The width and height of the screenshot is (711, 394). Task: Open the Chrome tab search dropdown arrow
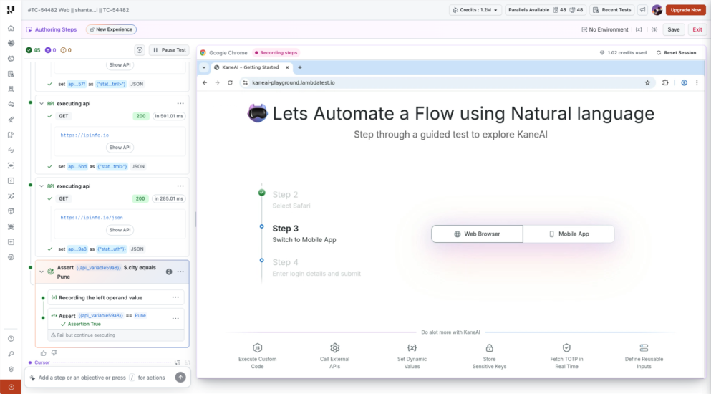pyautogui.click(x=204, y=67)
